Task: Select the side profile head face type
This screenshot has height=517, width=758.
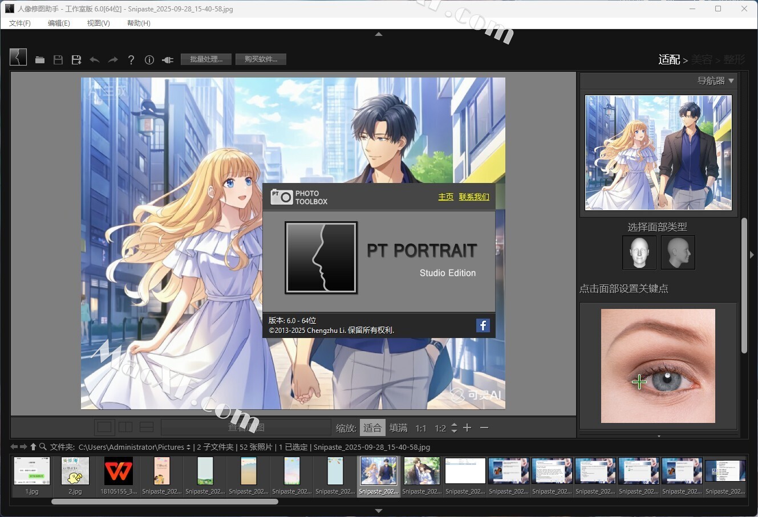Action: [x=678, y=252]
